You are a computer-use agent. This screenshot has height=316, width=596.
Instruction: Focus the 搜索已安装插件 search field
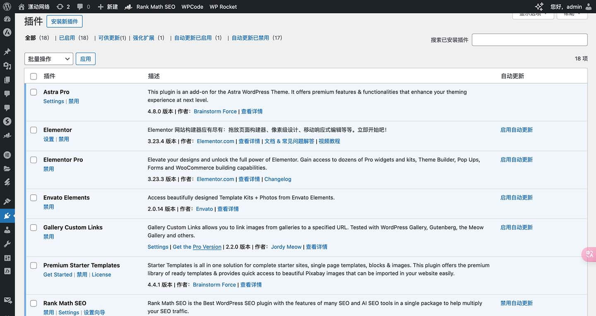tap(530, 40)
